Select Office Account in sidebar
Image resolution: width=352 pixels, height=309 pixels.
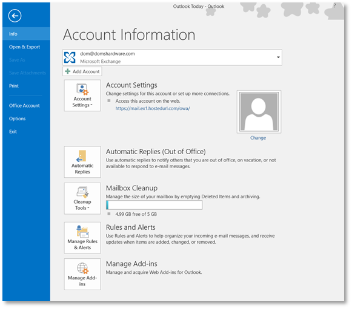click(x=24, y=106)
